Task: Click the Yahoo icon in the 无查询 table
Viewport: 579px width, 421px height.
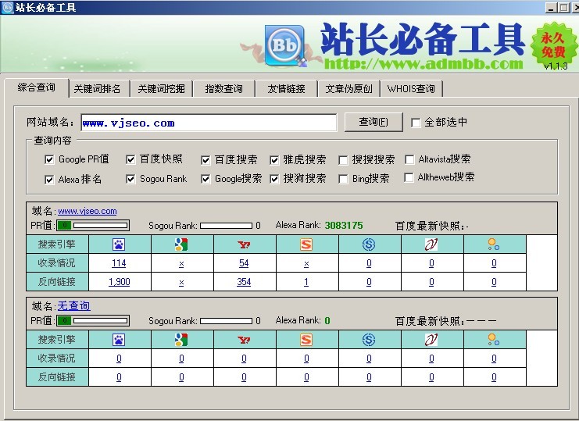Action: 244,340
